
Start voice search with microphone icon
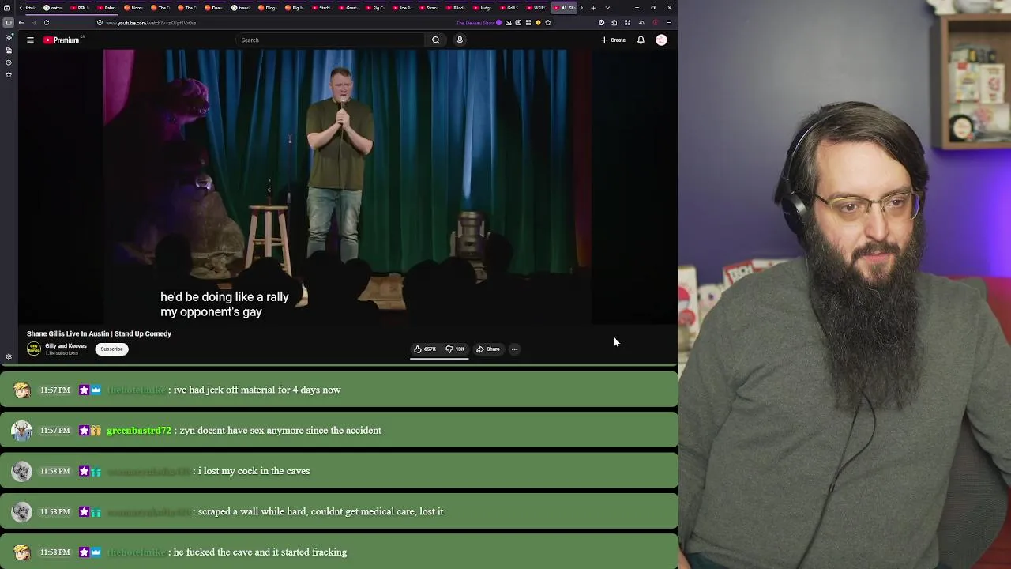pyautogui.click(x=460, y=40)
